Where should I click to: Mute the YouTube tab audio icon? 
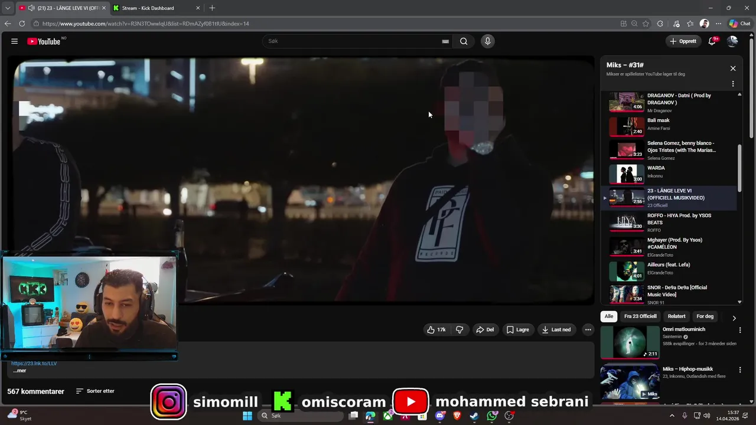pyautogui.click(x=31, y=8)
